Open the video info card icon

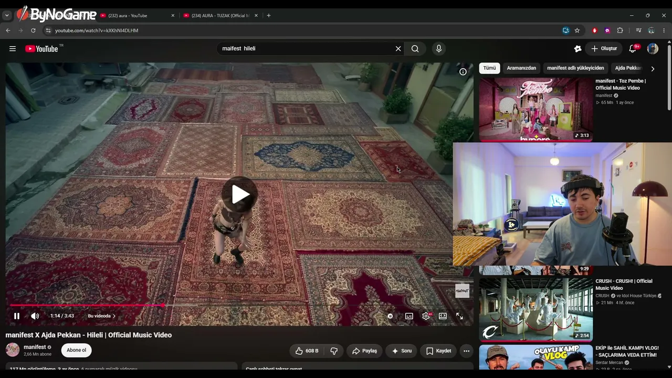(x=463, y=72)
